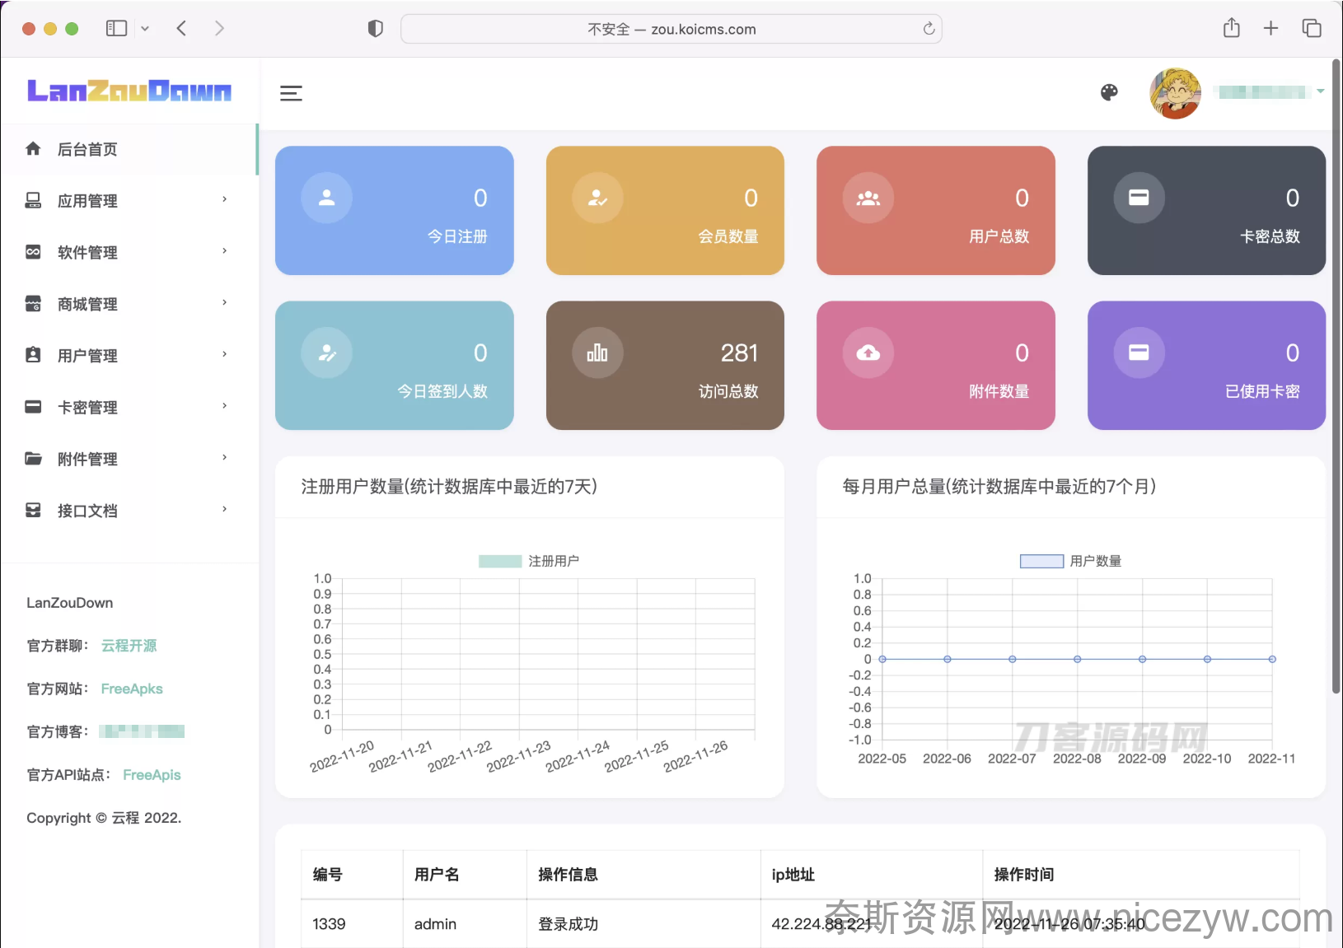Expand the 应用管理 menu chevron
The image size is (1343, 948).
(x=224, y=199)
